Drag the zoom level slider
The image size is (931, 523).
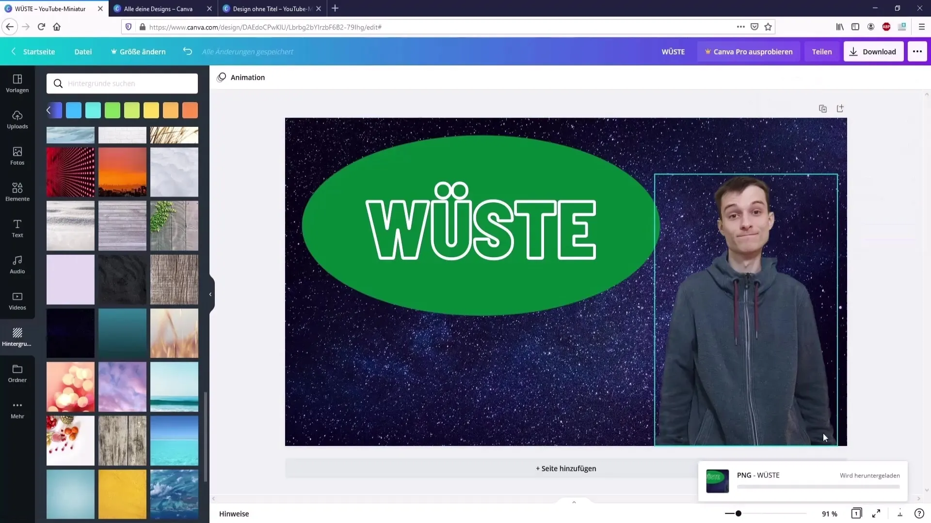738,513
